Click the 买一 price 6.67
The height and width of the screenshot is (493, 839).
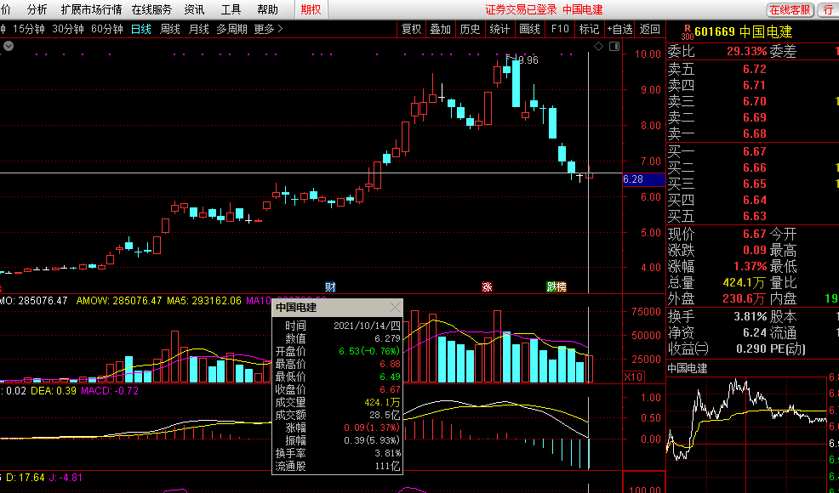click(x=755, y=151)
